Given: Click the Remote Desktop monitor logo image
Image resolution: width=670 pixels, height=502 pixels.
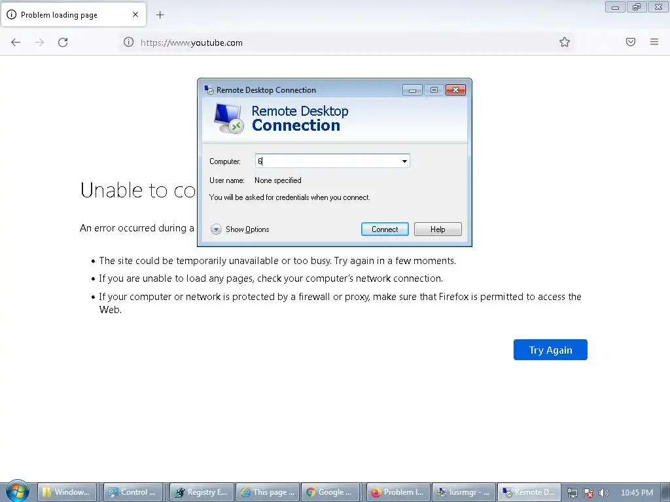Looking at the screenshot, I should click(228, 118).
